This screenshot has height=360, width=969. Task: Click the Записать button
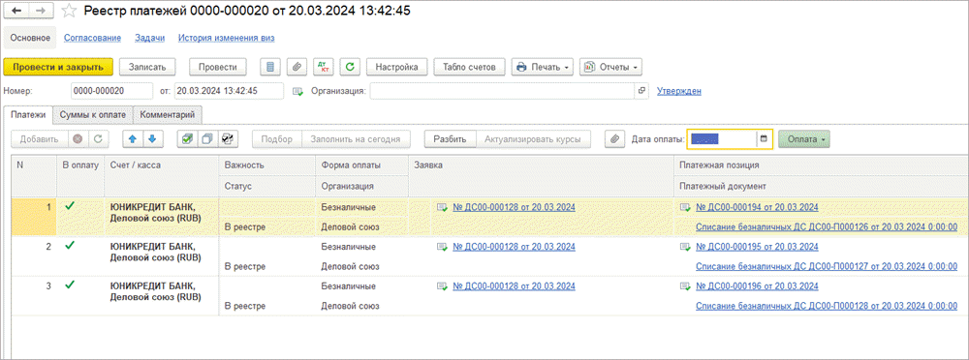(x=147, y=67)
